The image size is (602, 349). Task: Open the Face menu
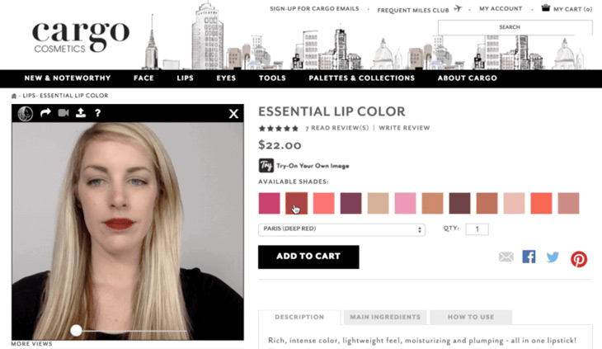click(143, 78)
